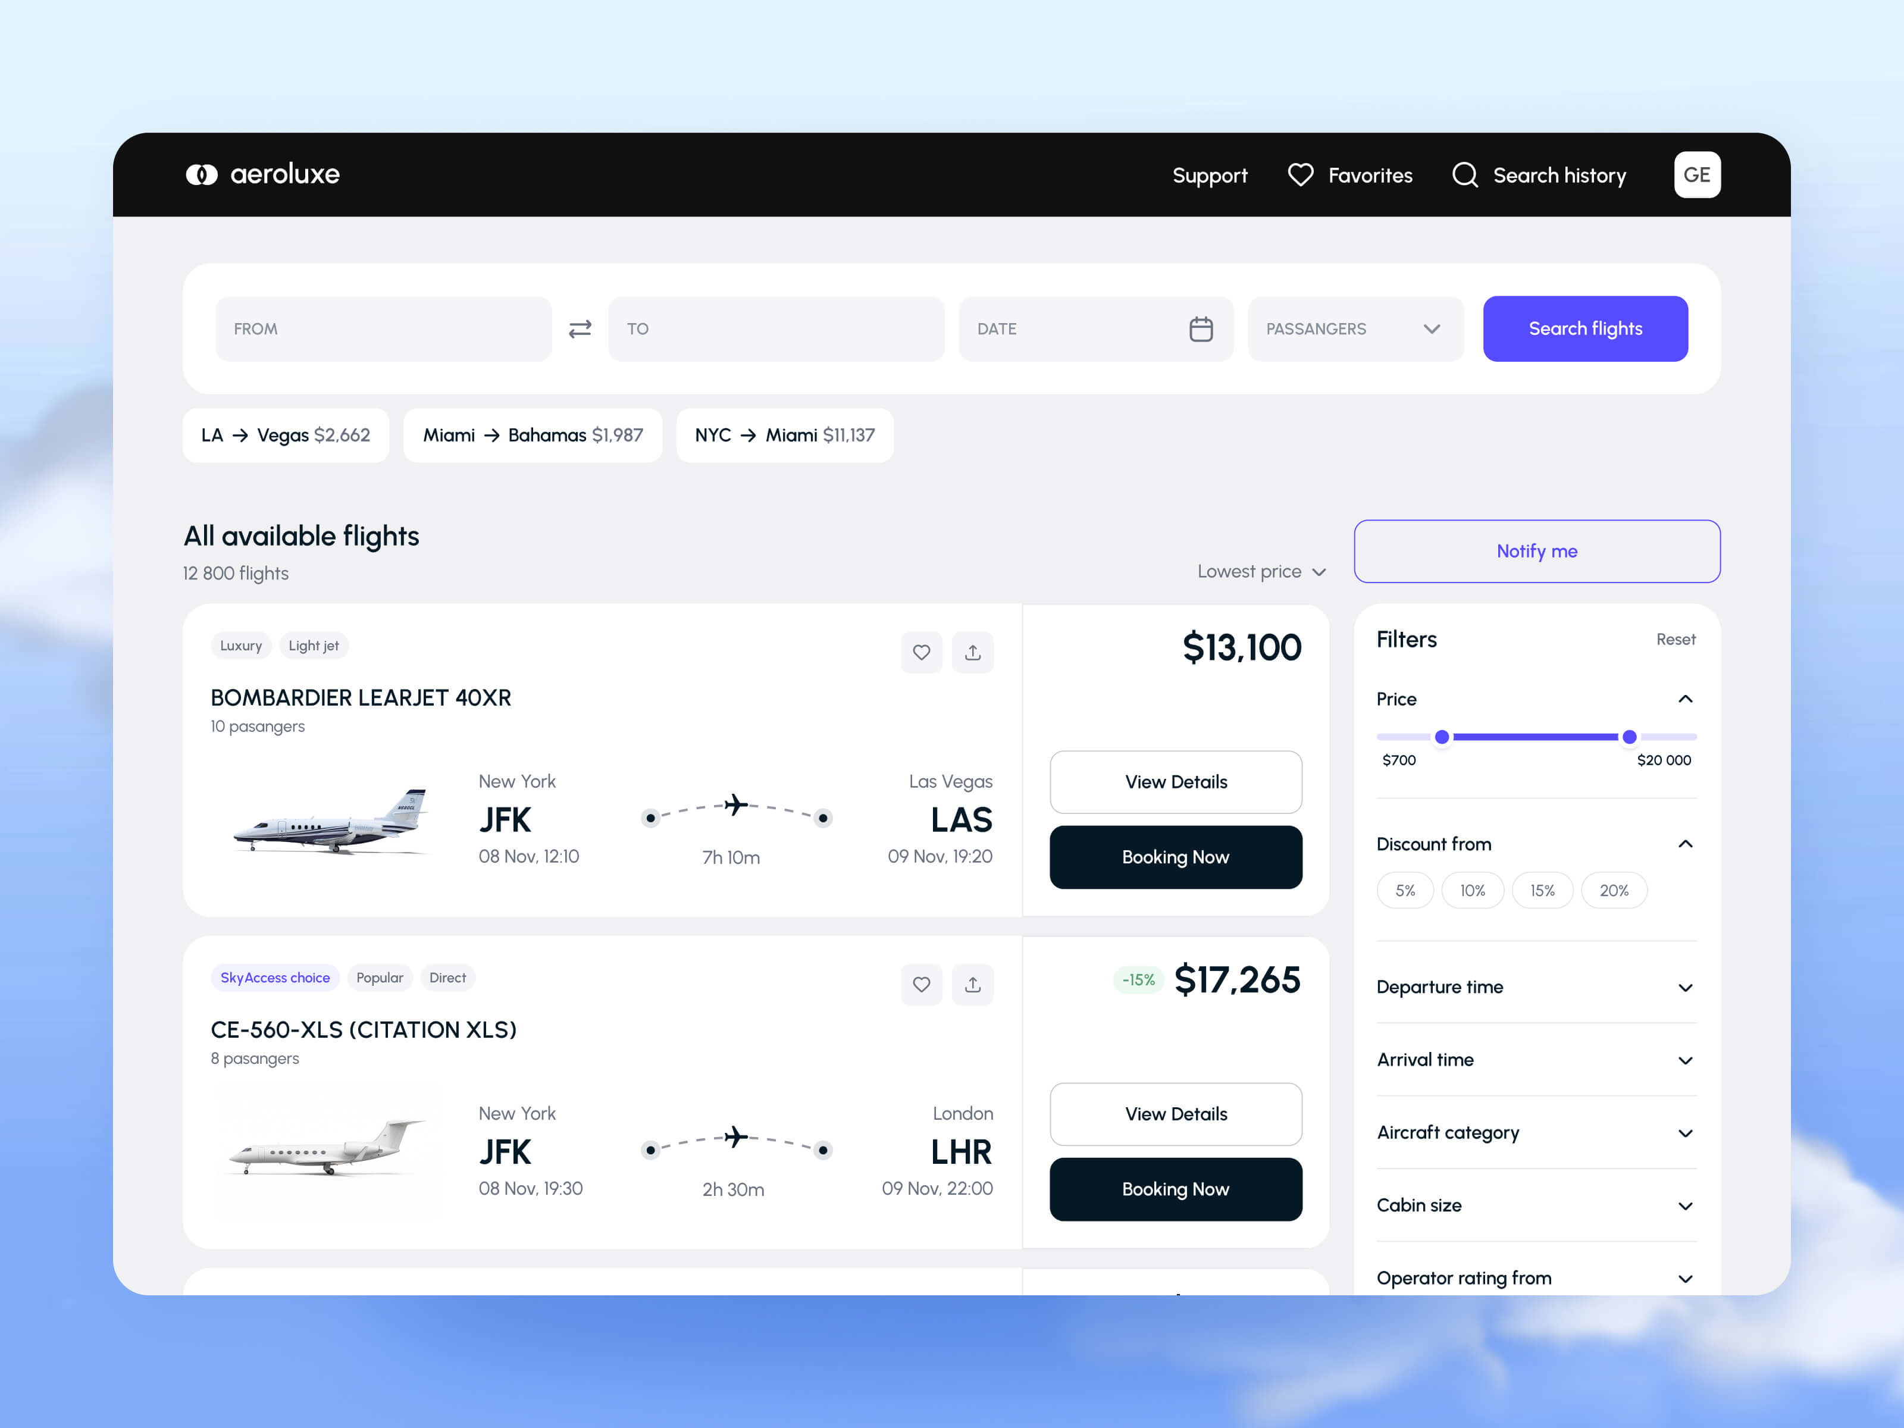Click the LAS arrival airport code
Image resolution: width=1904 pixels, height=1428 pixels.
pos(962,821)
